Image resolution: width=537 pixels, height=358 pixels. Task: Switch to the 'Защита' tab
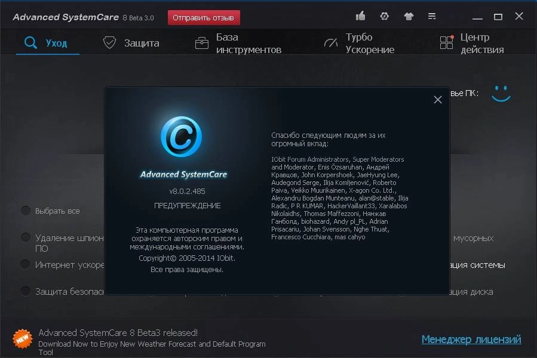click(x=131, y=43)
